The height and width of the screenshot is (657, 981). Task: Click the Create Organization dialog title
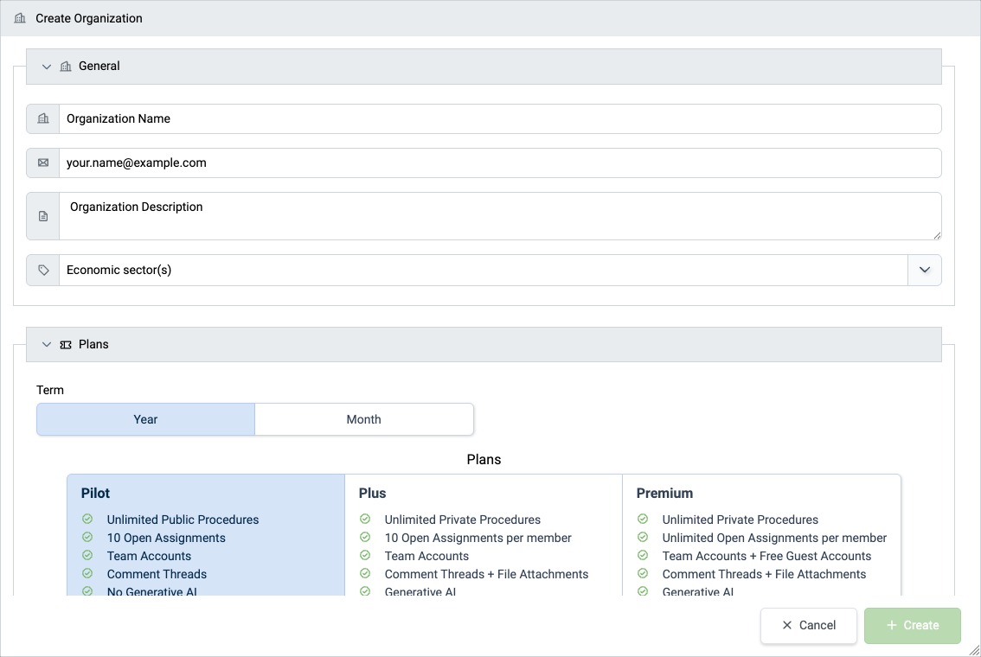pos(89,18)
